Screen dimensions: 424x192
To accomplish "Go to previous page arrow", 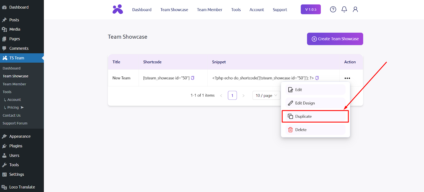I will tap(221, 95).
